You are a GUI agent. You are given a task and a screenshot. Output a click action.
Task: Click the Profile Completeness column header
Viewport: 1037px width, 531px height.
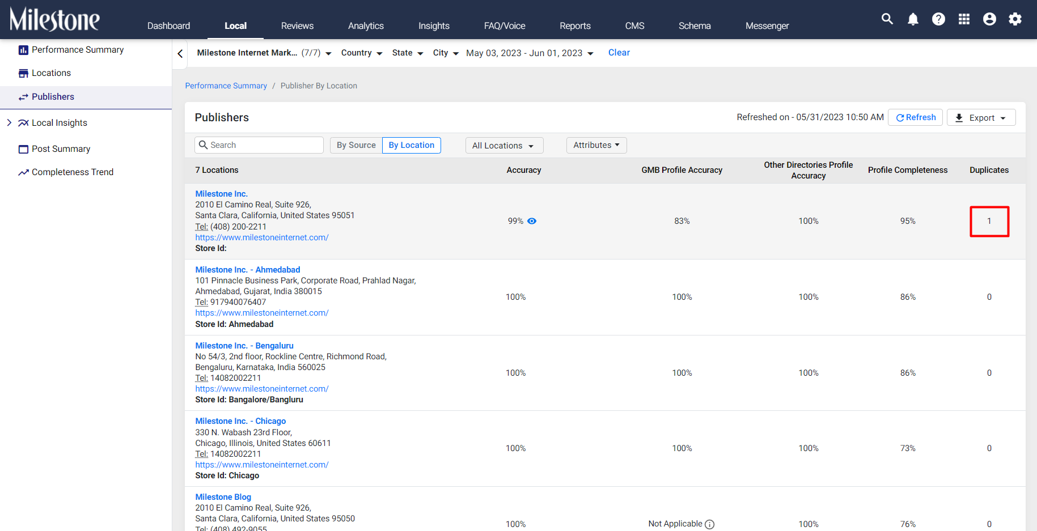tap(908, 170)
